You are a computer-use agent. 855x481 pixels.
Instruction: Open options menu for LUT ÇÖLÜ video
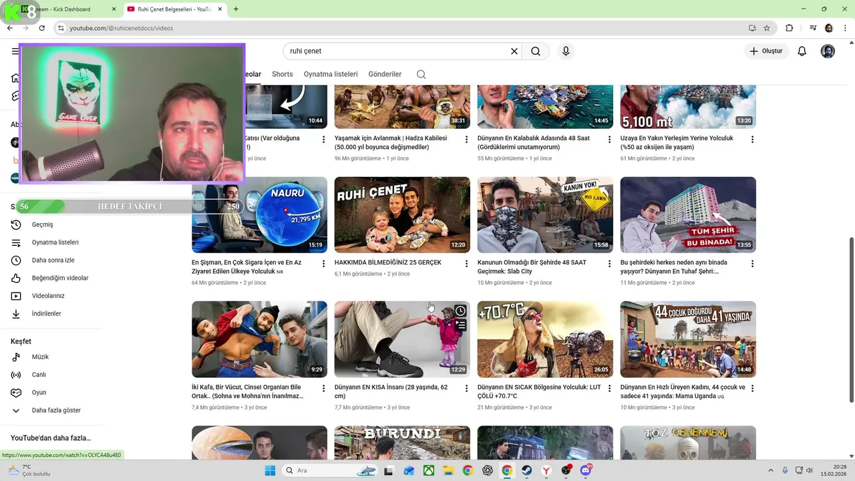pos(609,388)
